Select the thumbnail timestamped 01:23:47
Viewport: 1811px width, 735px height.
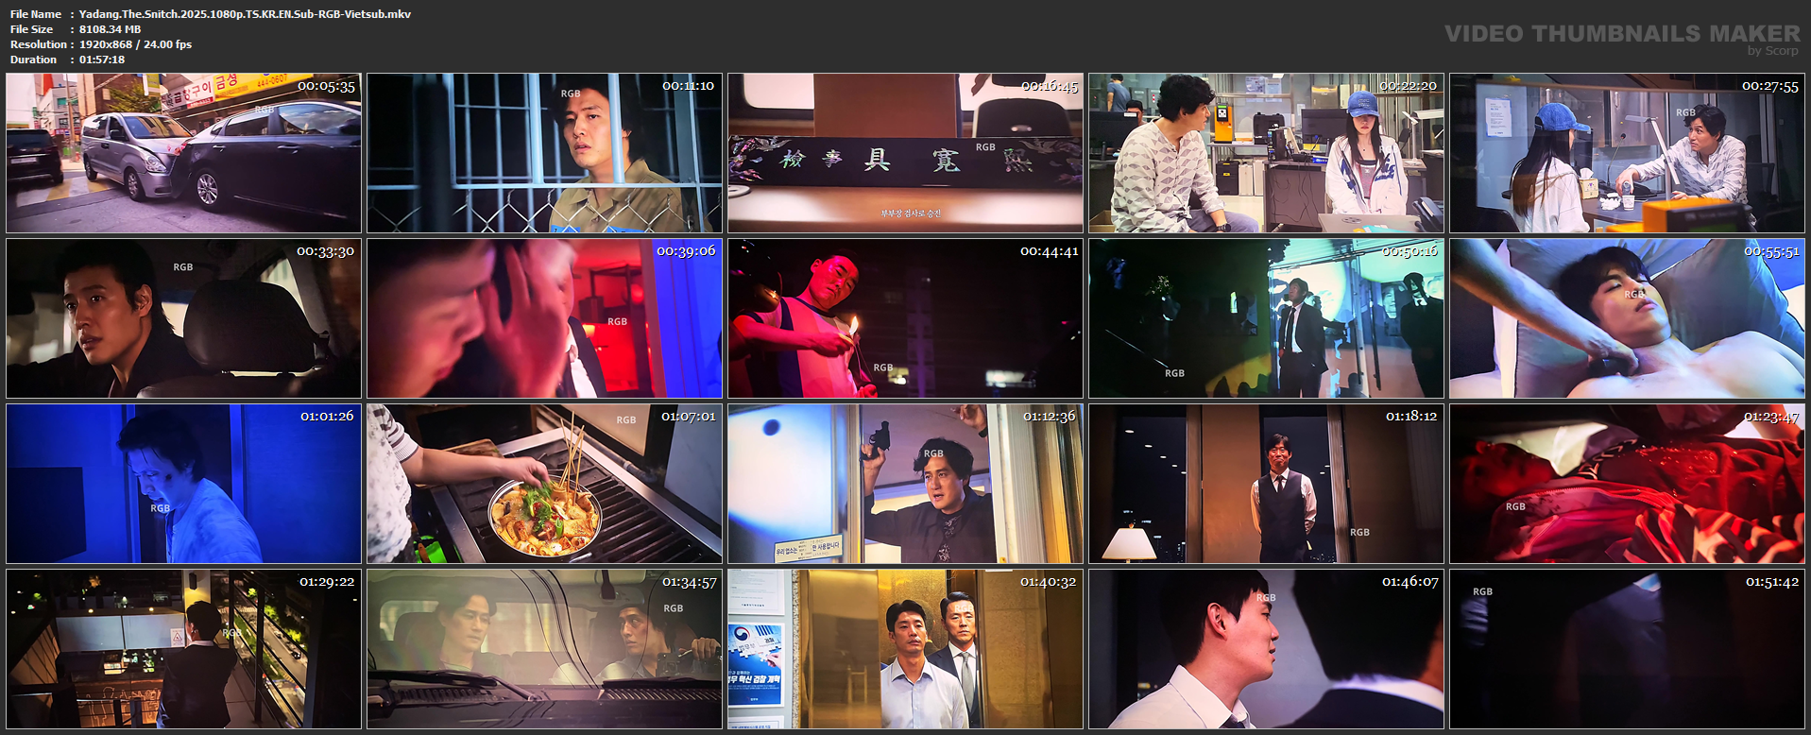coord(1627,484)
